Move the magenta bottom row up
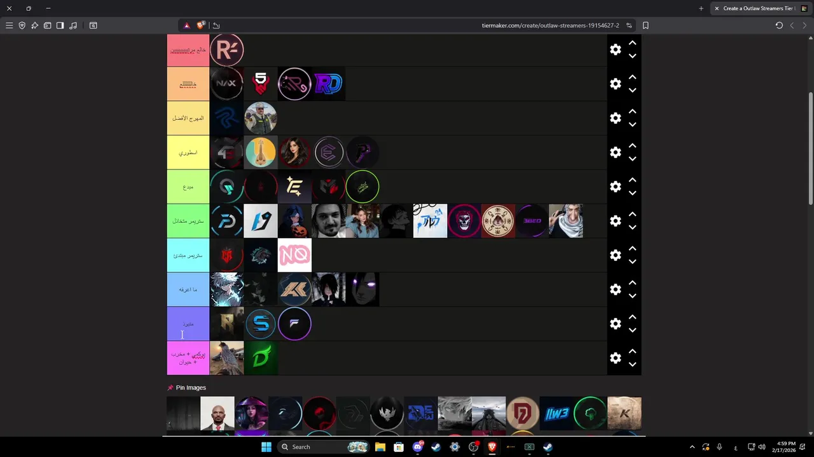814x457 pixels. 632,351
